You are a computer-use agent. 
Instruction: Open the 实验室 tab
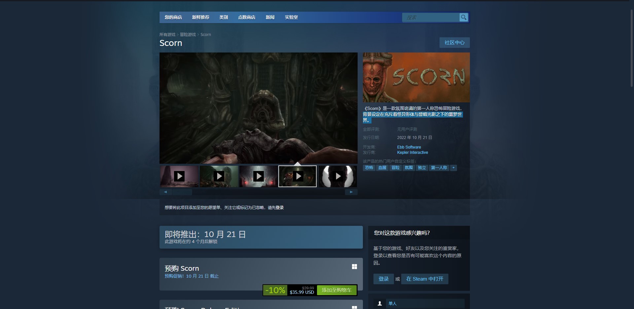pyautogui.click(x=291, y=17)
